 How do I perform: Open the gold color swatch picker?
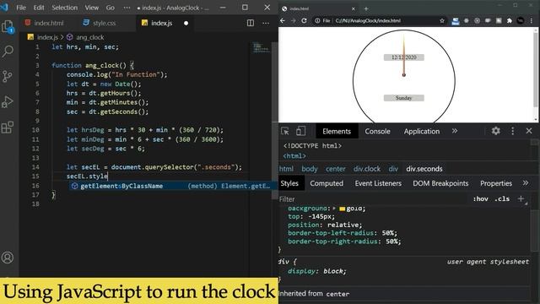tap(343, 209)
